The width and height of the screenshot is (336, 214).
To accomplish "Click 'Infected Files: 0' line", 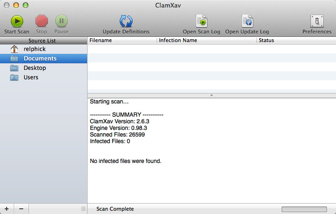I will (110, 141).
